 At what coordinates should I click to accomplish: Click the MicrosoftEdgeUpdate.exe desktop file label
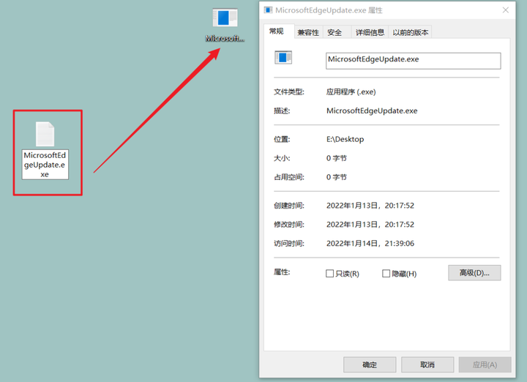[x=45, y=165]
